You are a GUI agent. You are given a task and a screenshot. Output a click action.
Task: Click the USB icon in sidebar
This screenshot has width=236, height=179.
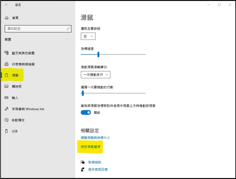pyautogui.click(x=6, y=131)
